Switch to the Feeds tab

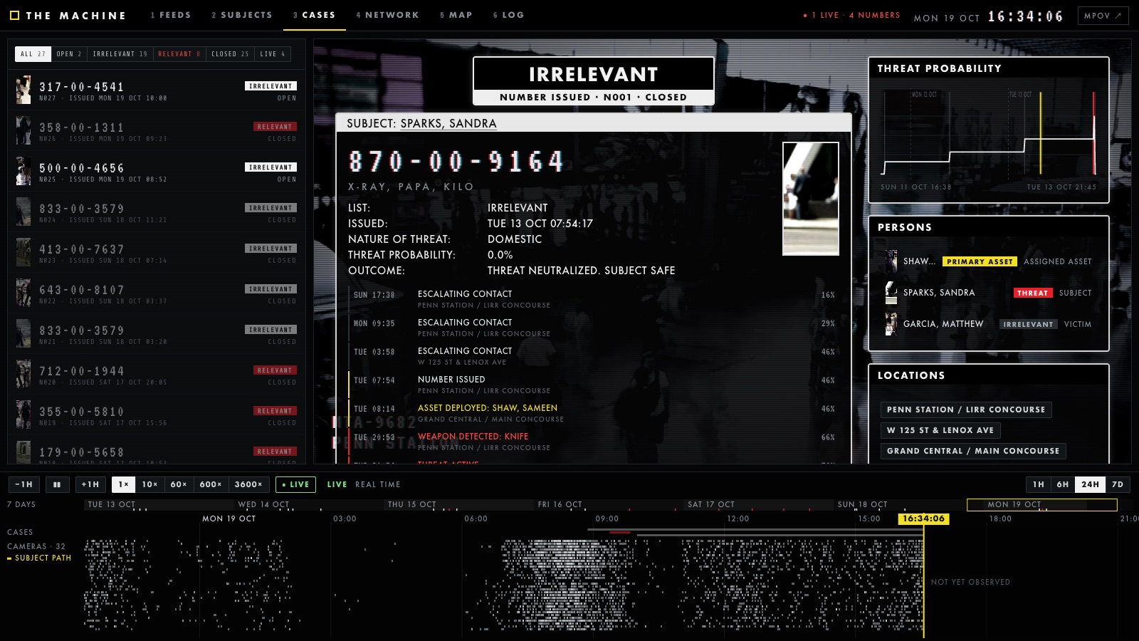pyautogui.click(x=171, y=15)
